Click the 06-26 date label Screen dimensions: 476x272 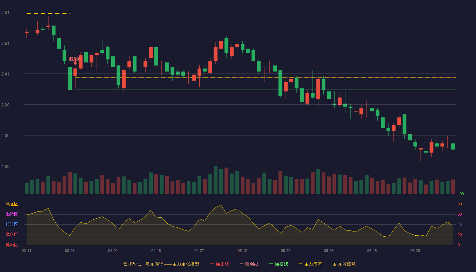coord(415,251)
